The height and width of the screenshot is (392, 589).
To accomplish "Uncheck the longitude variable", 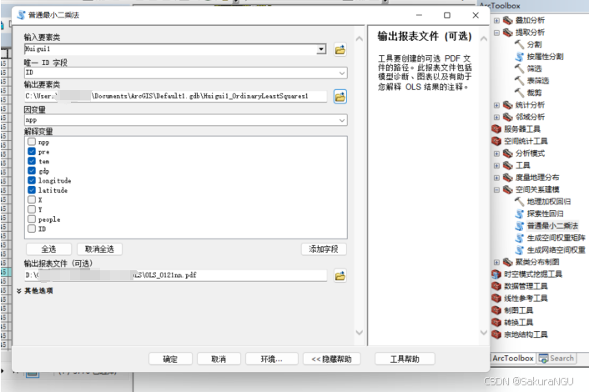I will [32, 180].
